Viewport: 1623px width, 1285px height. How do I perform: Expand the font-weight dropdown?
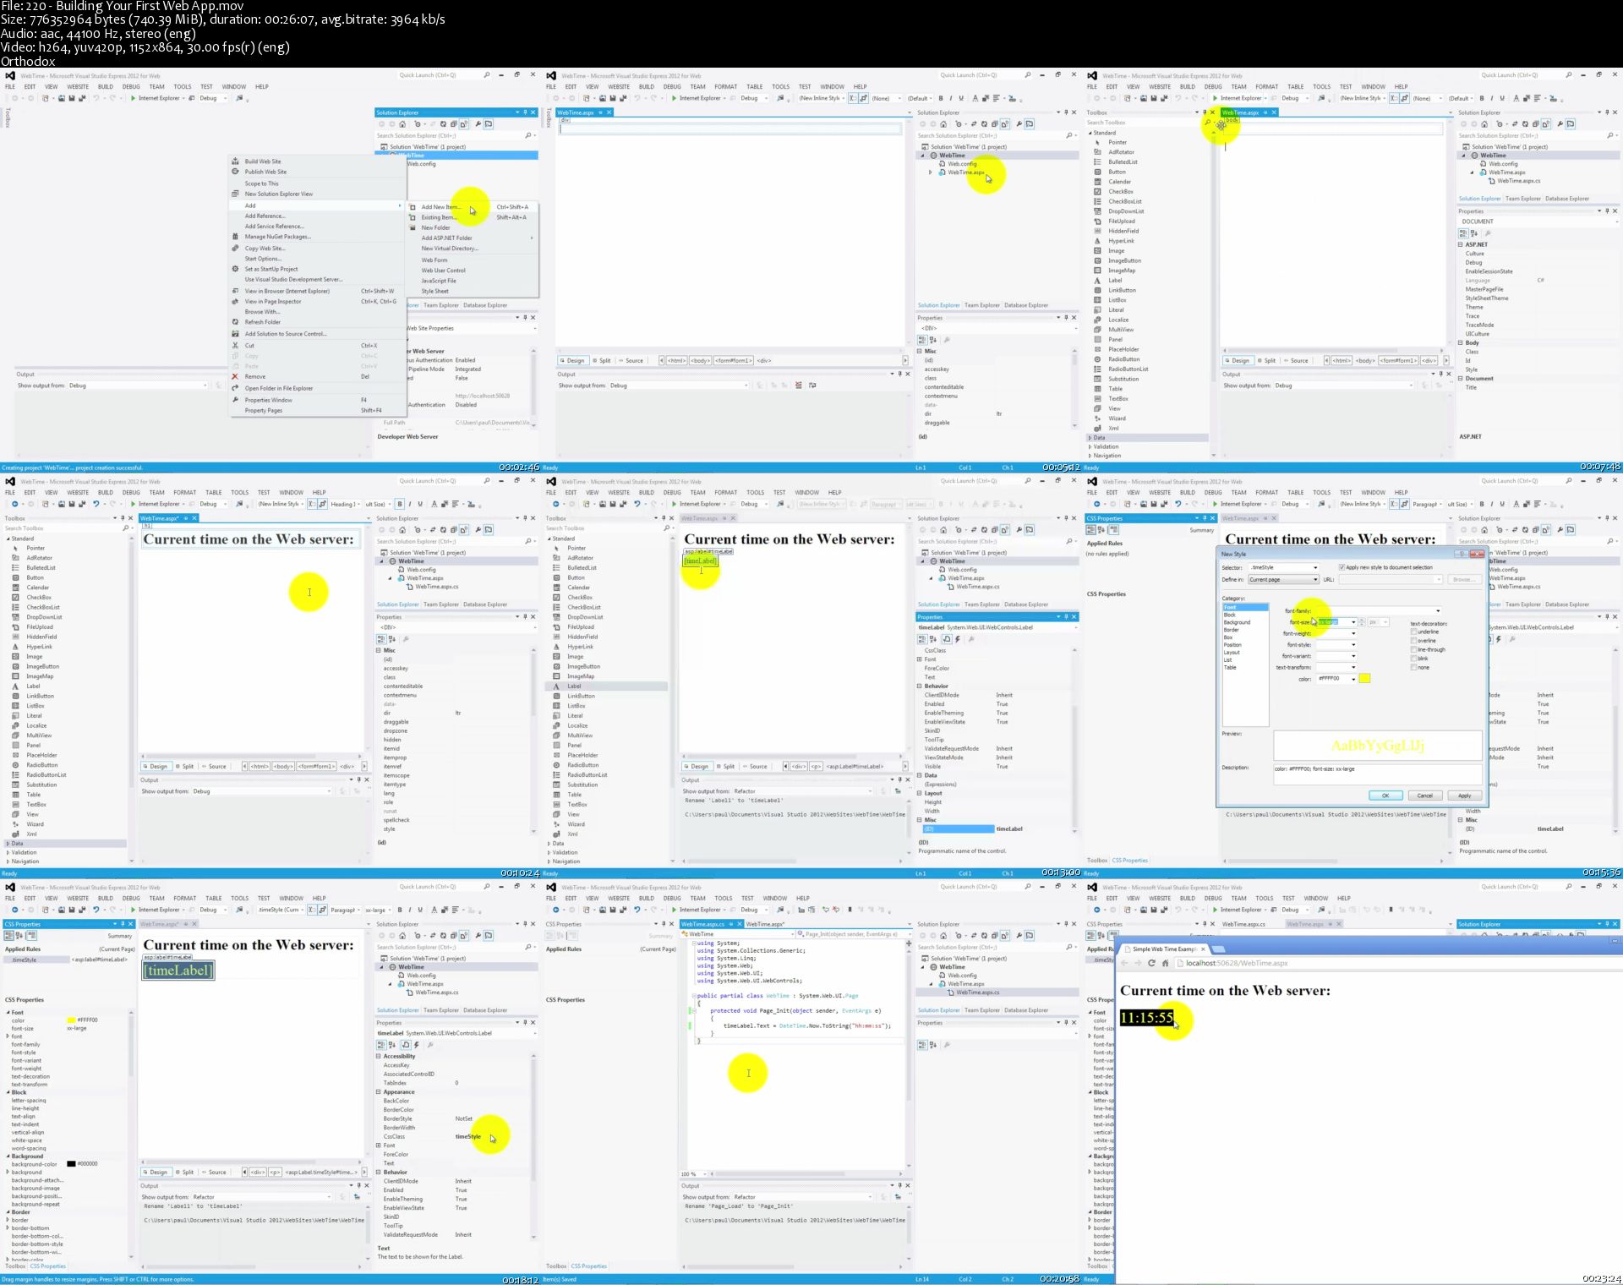(1352, 633)
